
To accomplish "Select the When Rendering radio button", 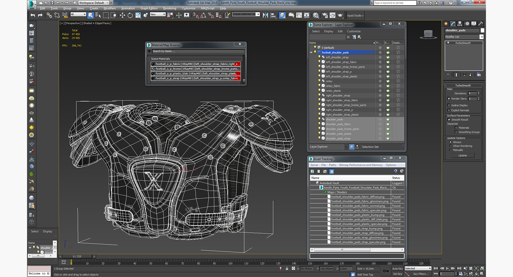I will point(451,146).
